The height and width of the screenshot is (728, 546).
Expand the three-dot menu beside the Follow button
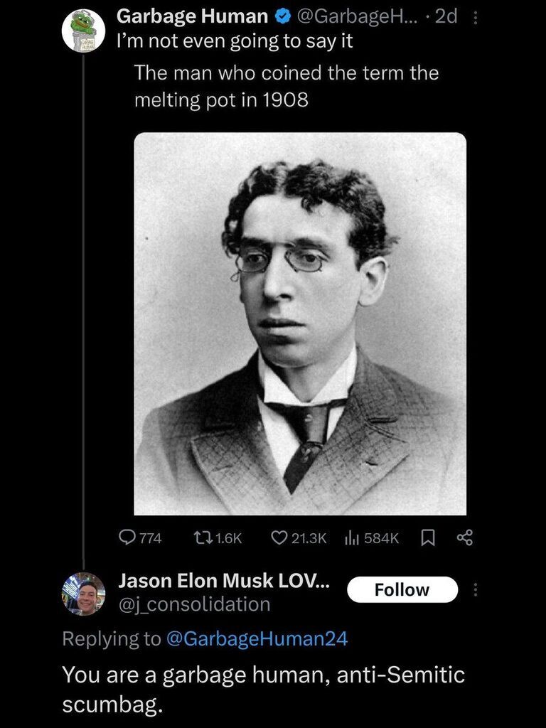[474, 589]
